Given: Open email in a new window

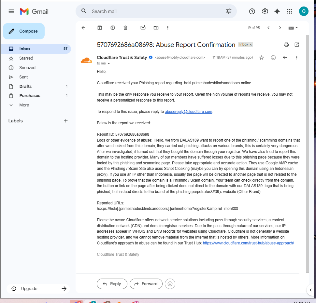Looking at the screenshot, I should (x=297, y=45).
